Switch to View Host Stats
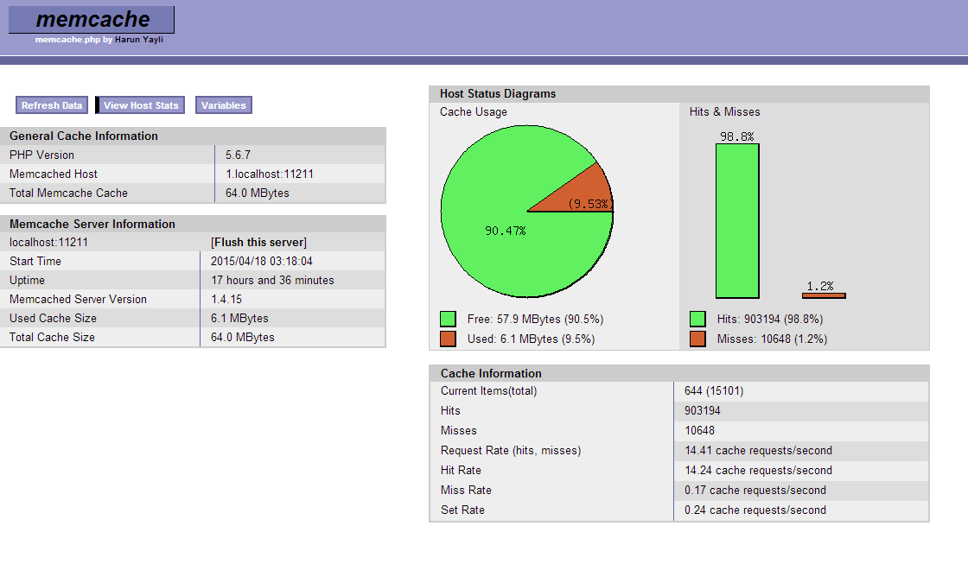The height and width of the screenshot is (564, 968). (x=141, y=105)
